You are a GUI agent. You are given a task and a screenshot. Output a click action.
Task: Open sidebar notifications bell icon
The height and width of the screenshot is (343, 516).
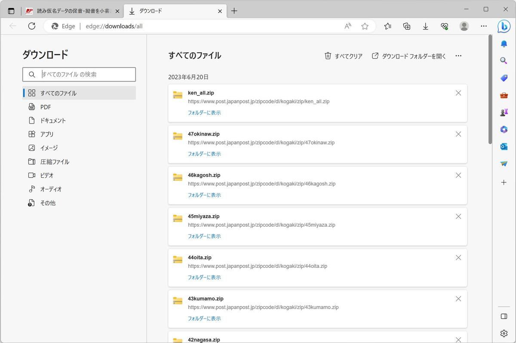coord(504,44)
